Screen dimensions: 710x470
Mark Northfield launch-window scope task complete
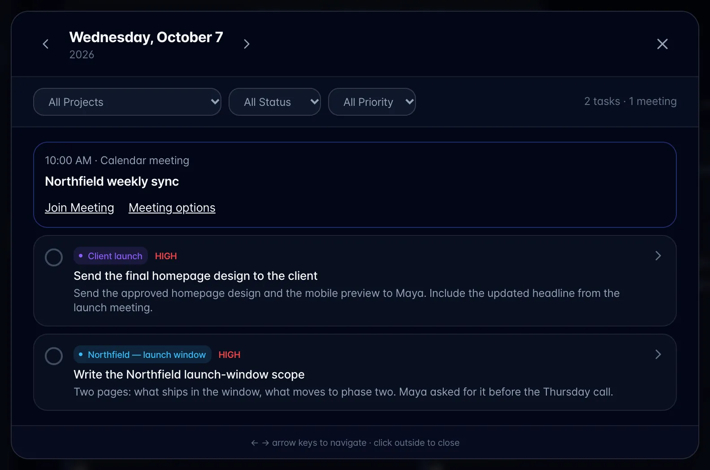54,356
